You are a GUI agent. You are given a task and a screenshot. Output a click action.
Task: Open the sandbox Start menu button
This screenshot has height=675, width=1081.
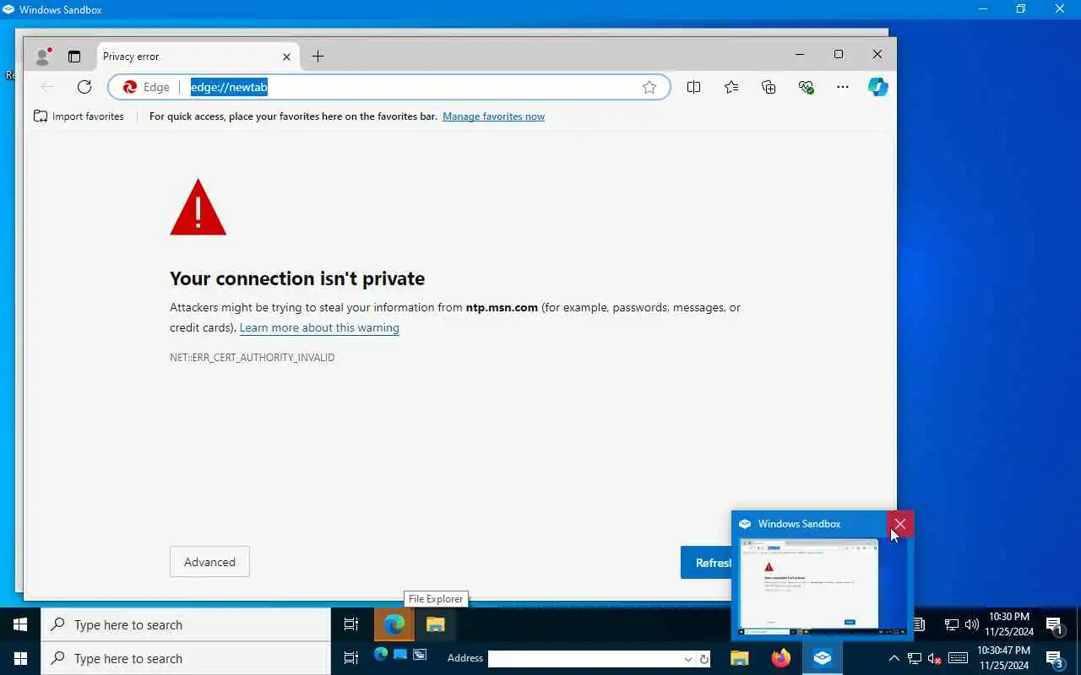20,624
